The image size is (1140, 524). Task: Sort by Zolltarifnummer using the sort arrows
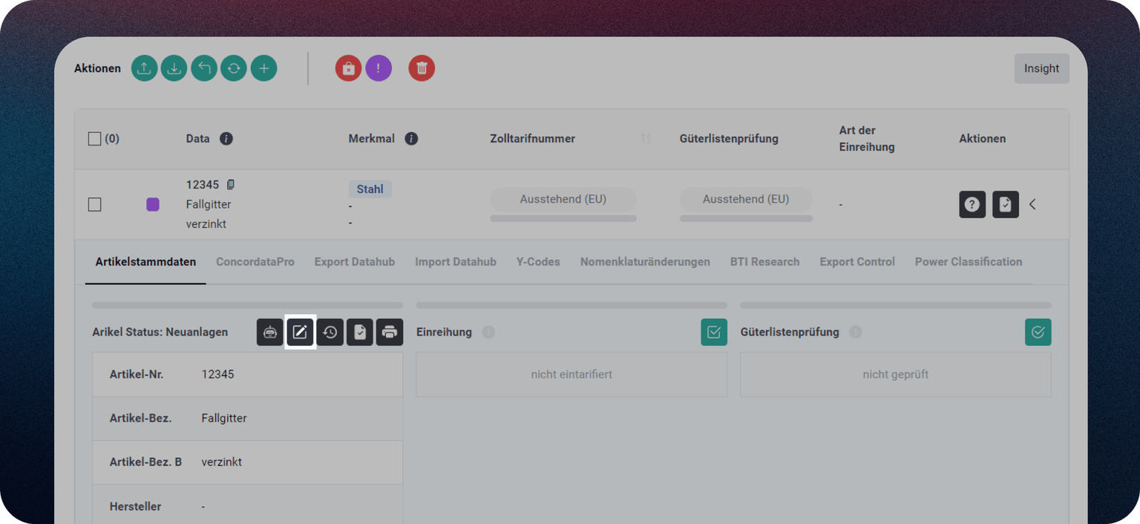(646, 138)
